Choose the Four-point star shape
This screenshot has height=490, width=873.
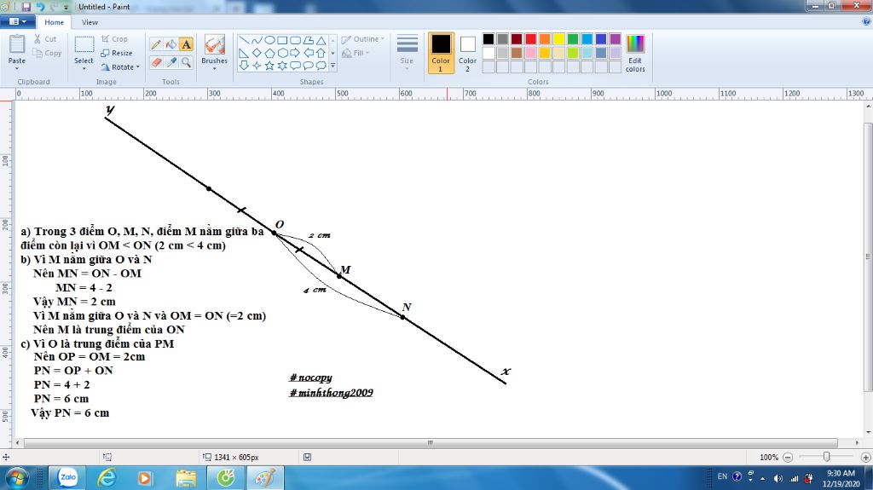click(257, 65)
